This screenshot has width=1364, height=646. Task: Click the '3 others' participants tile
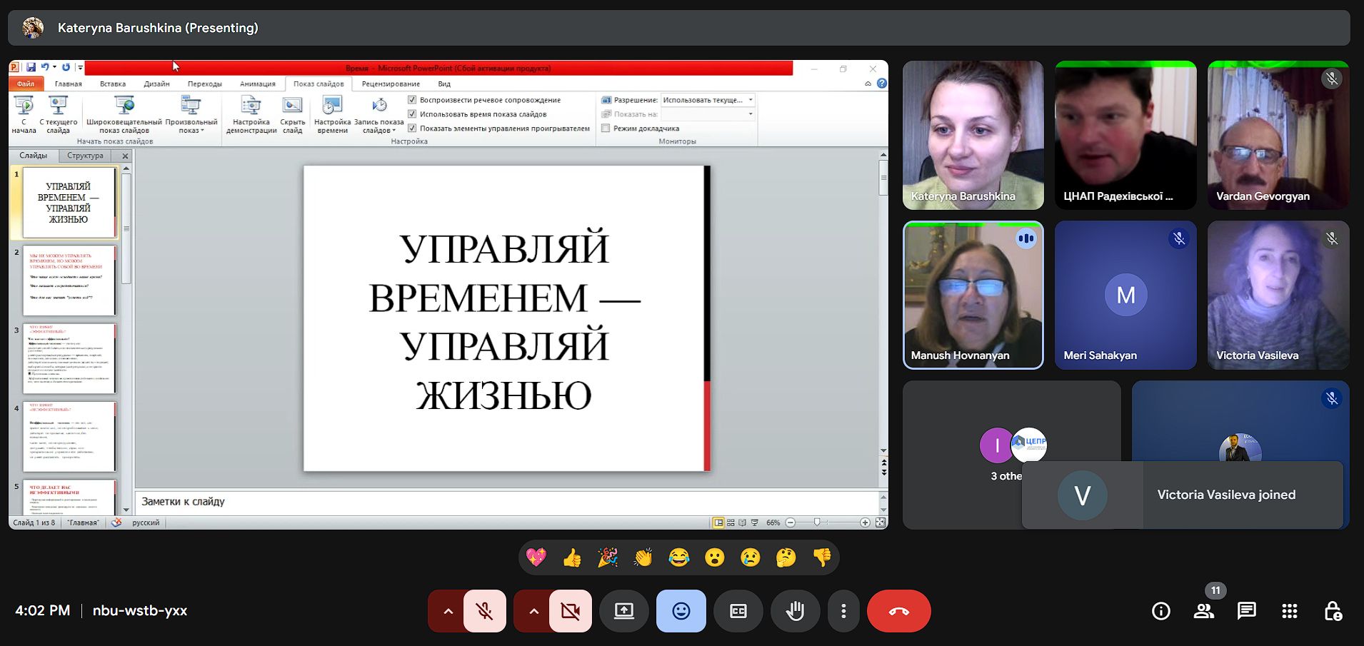pos(1011,455)
